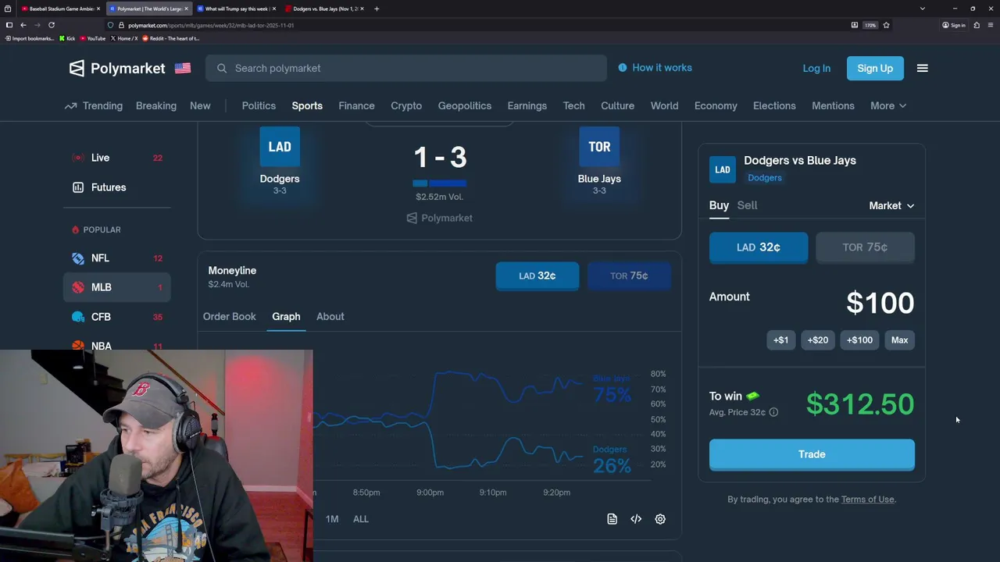
Task: Bookmark page with star icon
Action: coord(886,25)
